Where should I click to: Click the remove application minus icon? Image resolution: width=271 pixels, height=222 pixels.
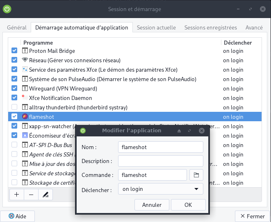[x=31, y=195]
